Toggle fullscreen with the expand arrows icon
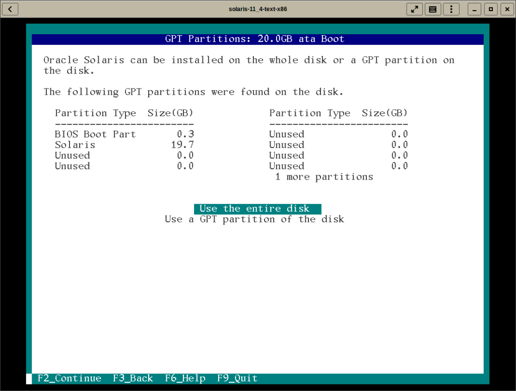516x391 pixels. click(414, 9)
